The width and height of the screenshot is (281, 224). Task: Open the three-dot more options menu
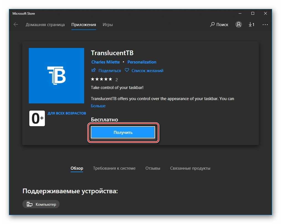pos(265,24)
